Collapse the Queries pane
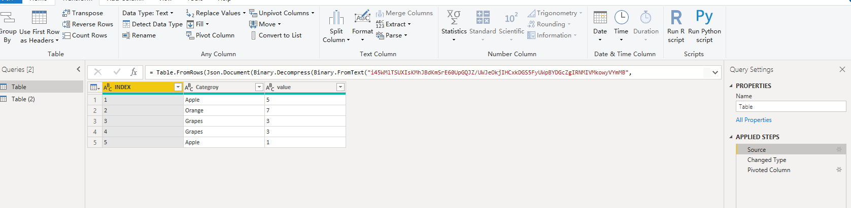Viewport: 851px width, 208px height. point(78,69)
